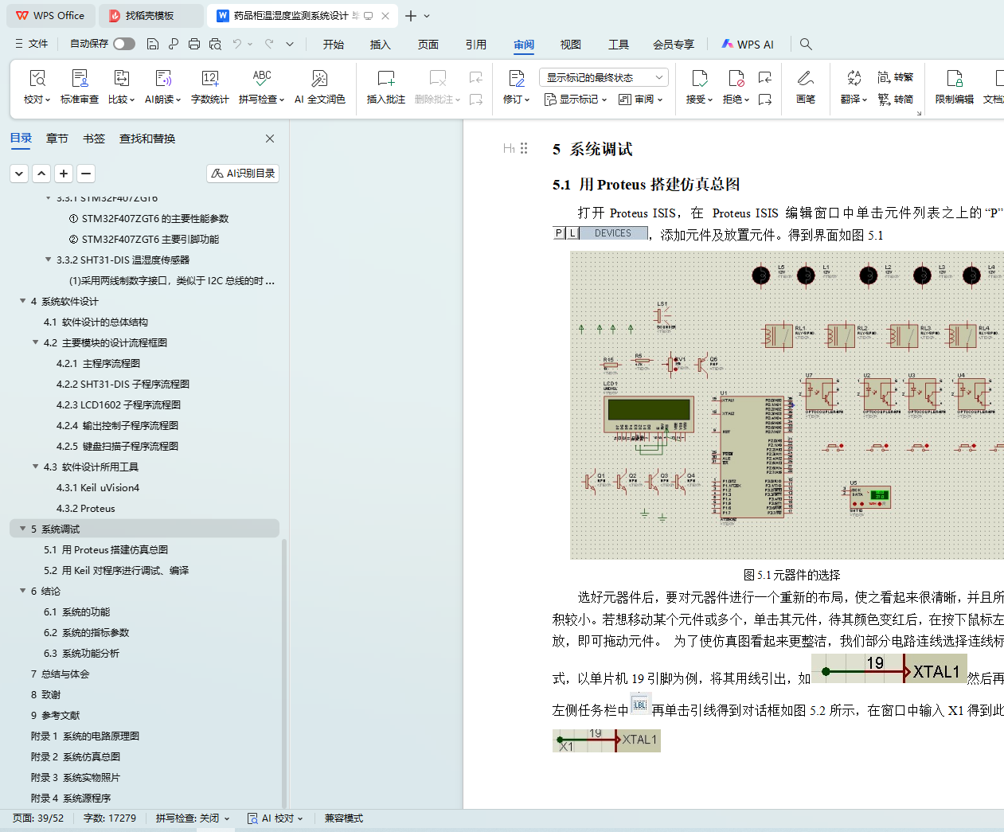
Task: Collapse the 4 系统软件设计 section
Action: [x=23, y=301]
